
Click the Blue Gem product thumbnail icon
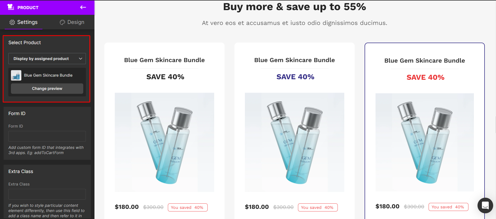[16, 75]
